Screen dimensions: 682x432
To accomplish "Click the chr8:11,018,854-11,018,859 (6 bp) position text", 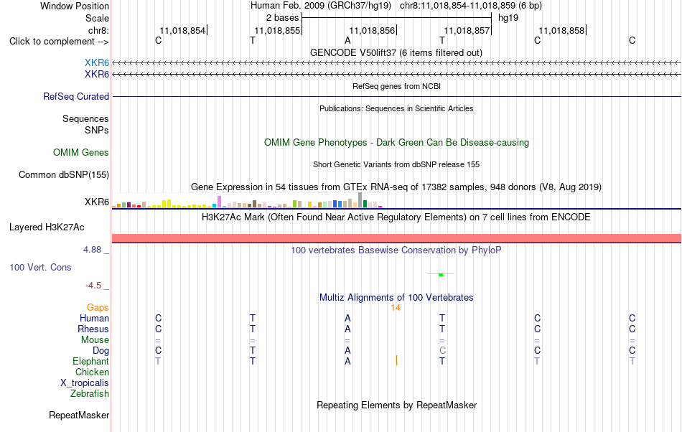I will [x=471, y=6].
